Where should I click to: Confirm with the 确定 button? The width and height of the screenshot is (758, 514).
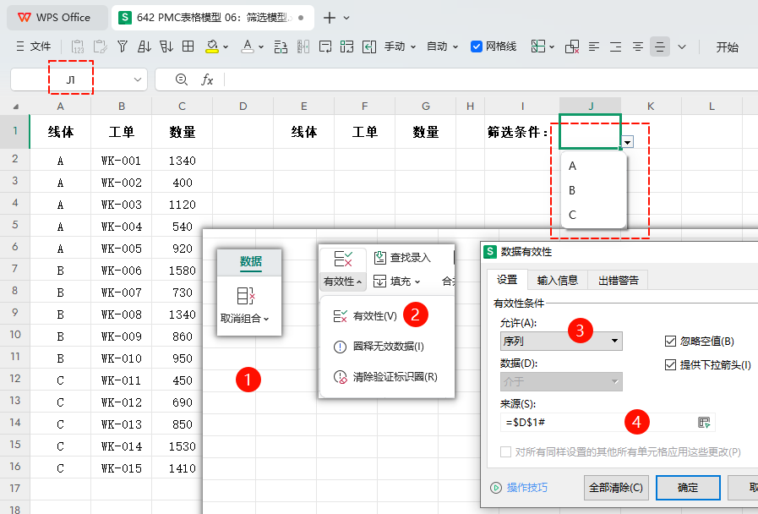(x=688, y=488)
